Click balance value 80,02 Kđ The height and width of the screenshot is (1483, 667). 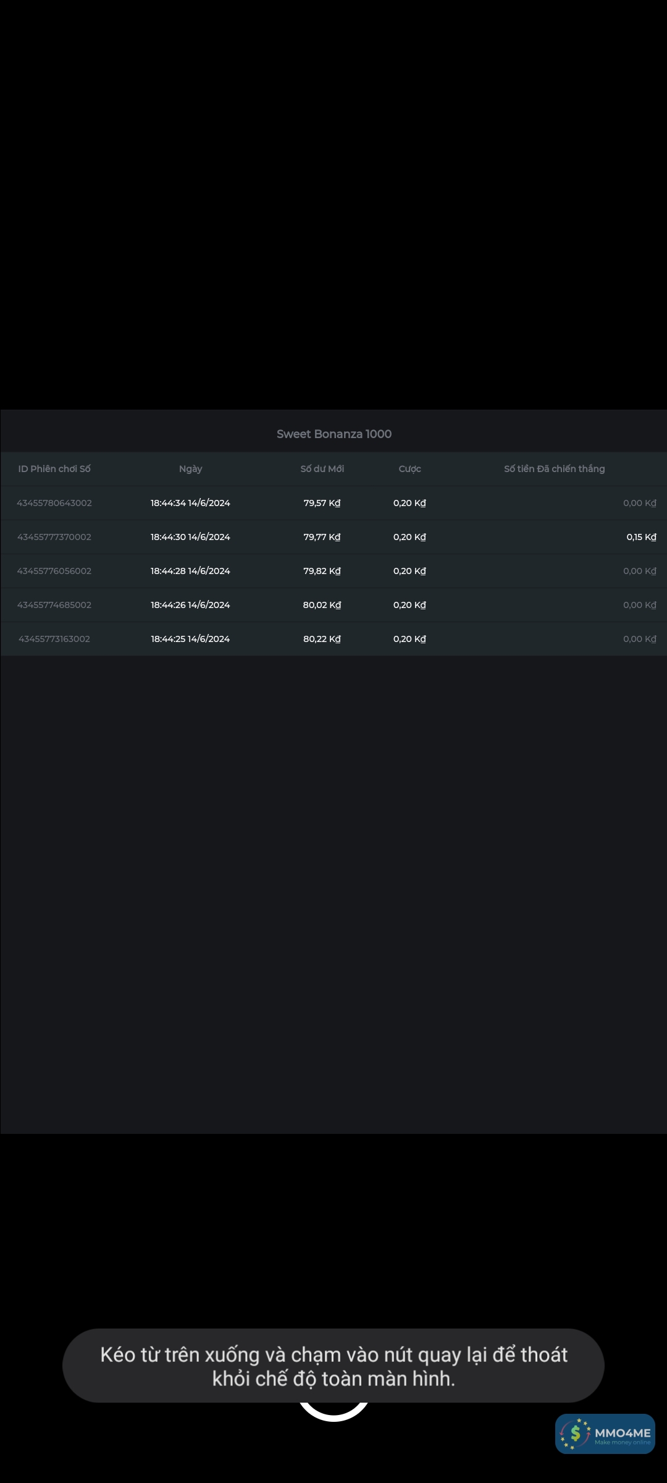tap(322, 605)
